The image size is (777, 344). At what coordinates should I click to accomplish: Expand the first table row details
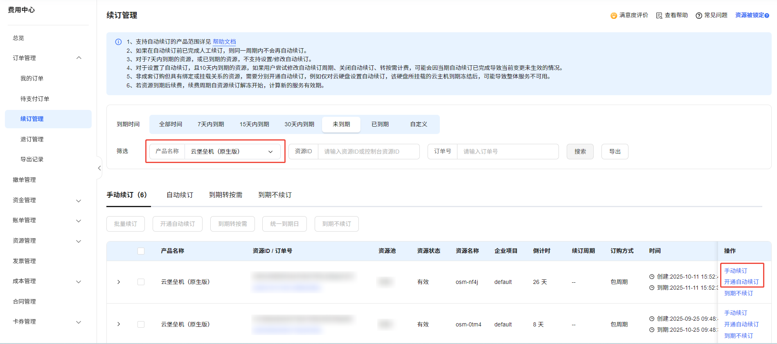click(x=119, y=282)
